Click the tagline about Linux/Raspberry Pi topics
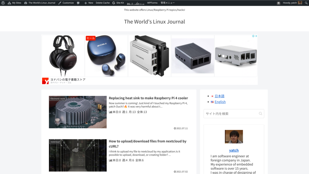Viewport: 309px width, 174px height. (154, 10)
